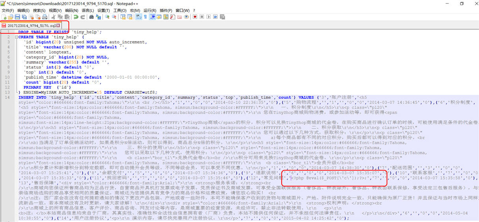Open the 宏(M) menu
The width and height of the screenshot is (479, 222).
pyautogui.click(x=135, y=10)
